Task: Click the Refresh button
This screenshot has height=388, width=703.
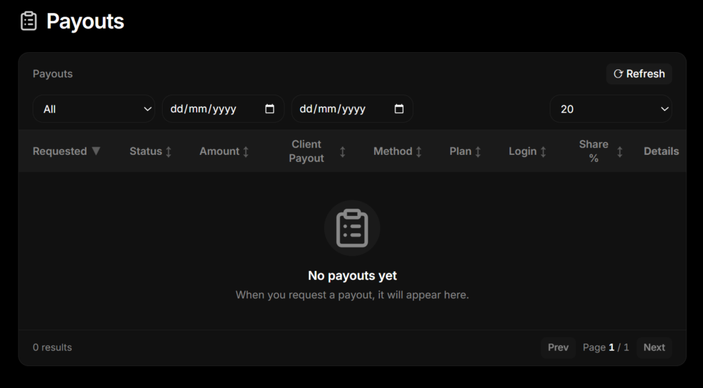Action: point(638,74)
